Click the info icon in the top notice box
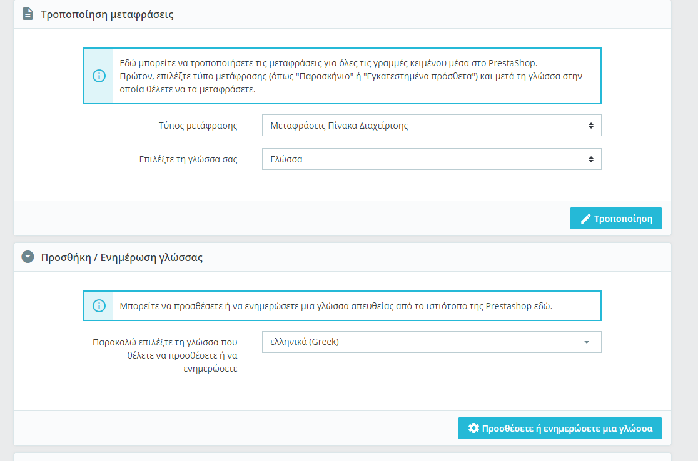Viewport: 698px width, 461px height. pos(99,76)
